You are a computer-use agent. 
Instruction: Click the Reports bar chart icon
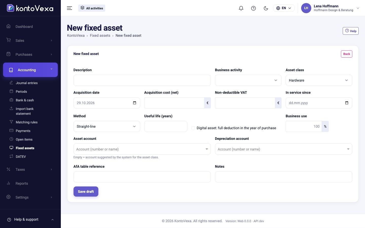[8, 183]
